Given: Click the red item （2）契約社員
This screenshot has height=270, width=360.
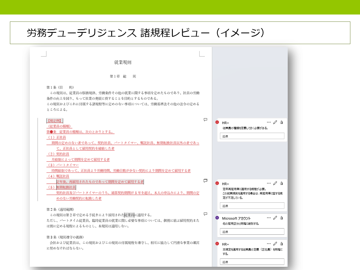Looking at the screenshot, I should 58,154.
